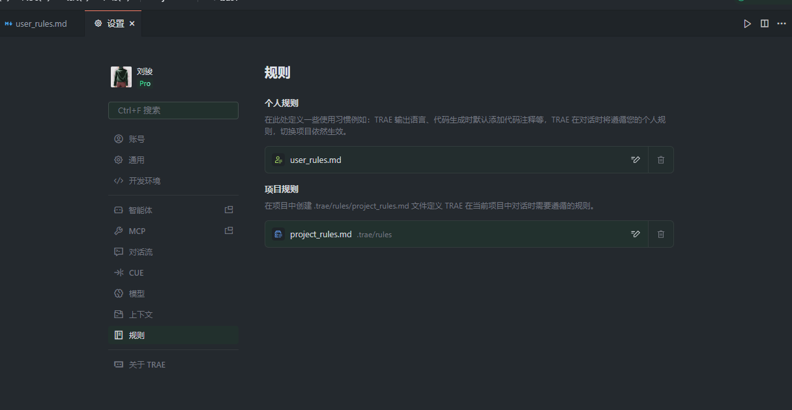Open the more actions ellipsis menu
The height and width of the screenshot is (410, 792).
pos(782,23)
